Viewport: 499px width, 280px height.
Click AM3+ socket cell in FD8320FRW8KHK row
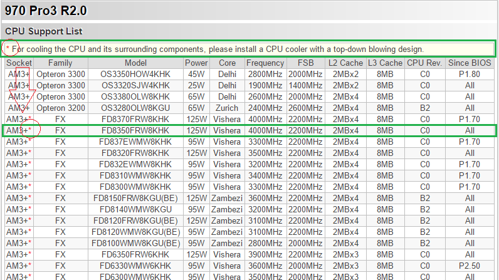tap(19, 153)
